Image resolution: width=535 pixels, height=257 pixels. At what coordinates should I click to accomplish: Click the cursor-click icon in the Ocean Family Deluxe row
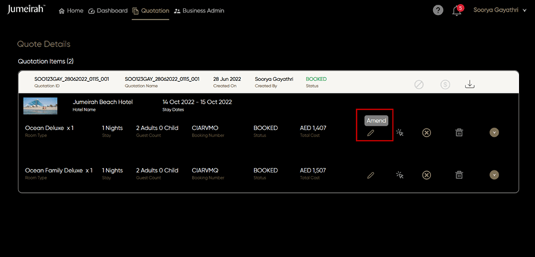(399, 175)
